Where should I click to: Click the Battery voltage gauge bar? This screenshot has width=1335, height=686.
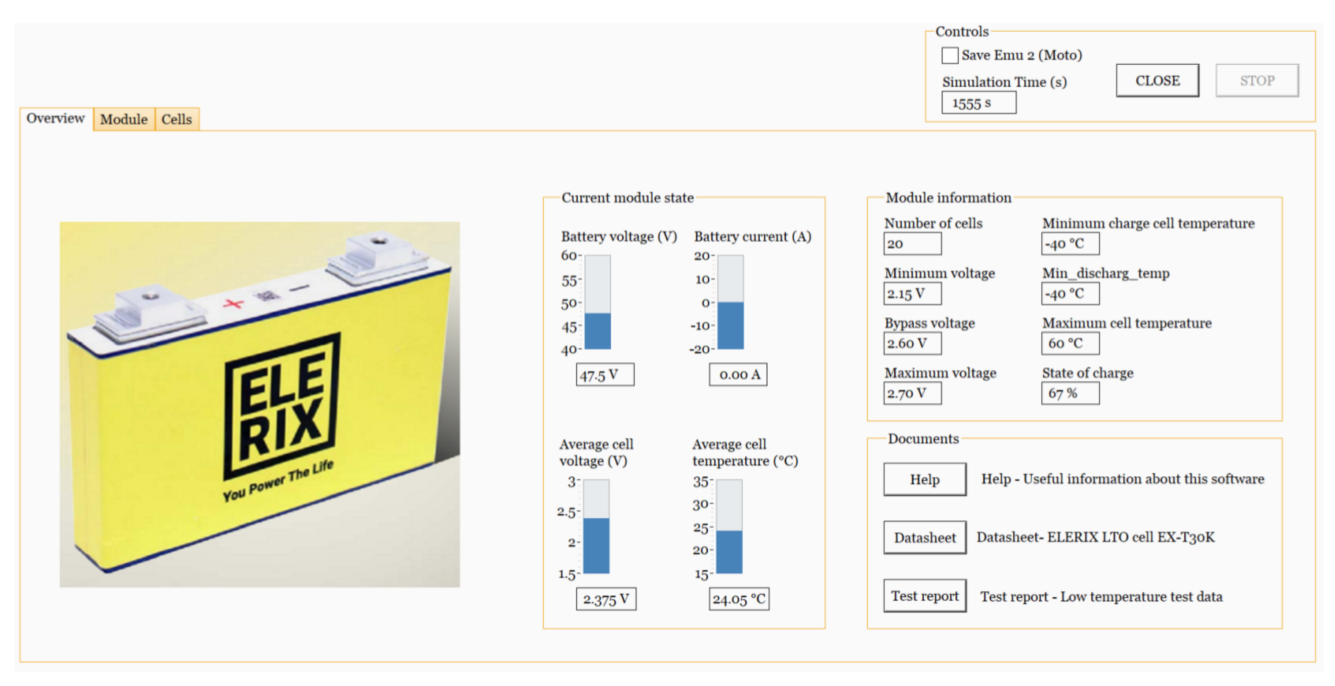coord(598,302)
